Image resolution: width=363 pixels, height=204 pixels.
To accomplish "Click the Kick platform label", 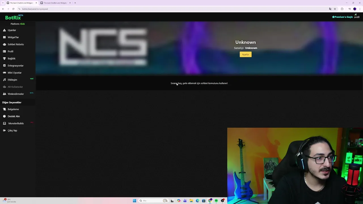I will tap(22, 24).
